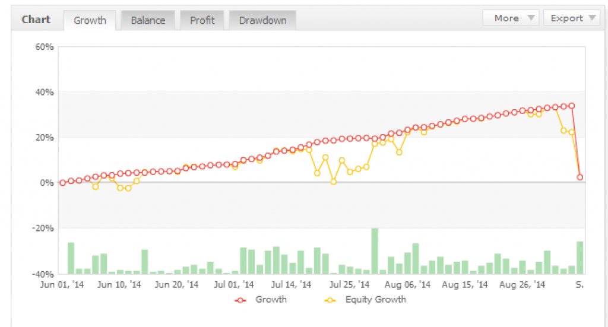Click the Chart panel title
The width and height of the screenshot is (608, 327).
36,19
